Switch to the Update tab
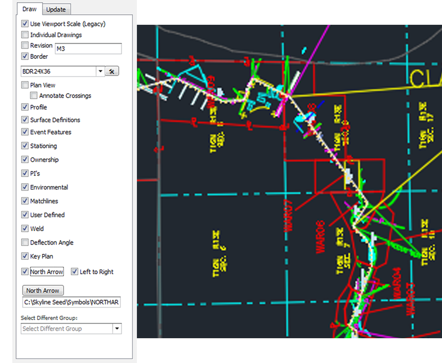The image size is (442, 363). [x=57, y=9]
